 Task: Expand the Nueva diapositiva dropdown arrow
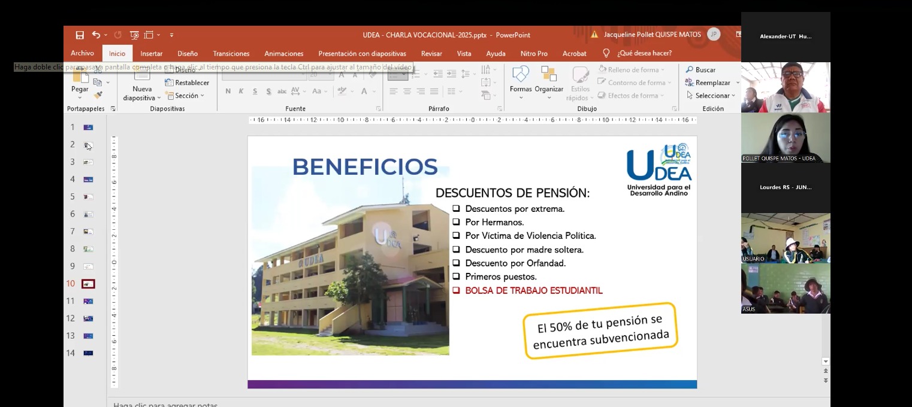coord(159,98)
